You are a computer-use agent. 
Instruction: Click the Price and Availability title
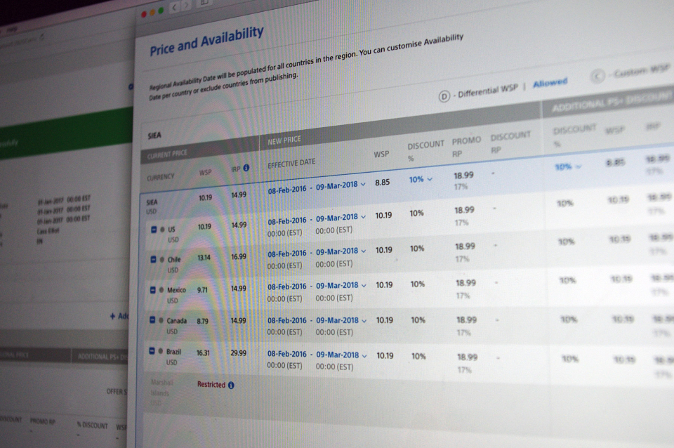pos(206,41)
